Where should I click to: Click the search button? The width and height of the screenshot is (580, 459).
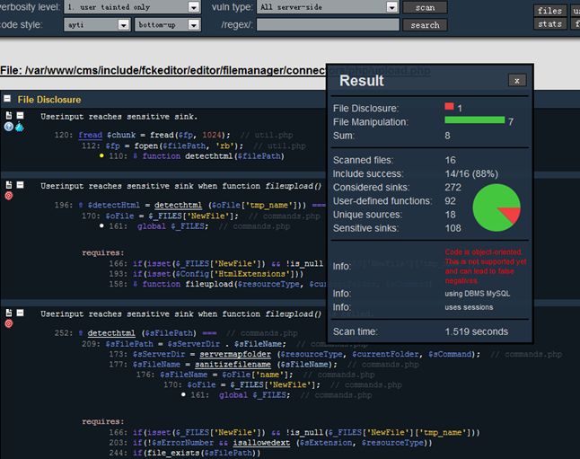click(425, 25)
